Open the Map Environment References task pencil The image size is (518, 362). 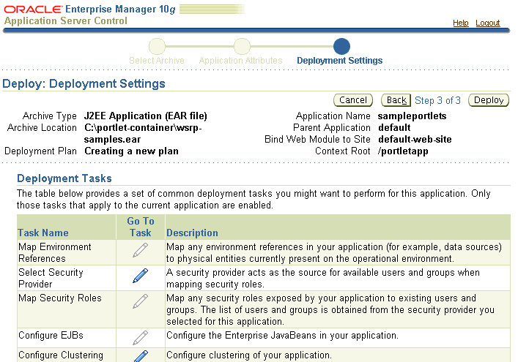pyautogui.click(x=141, y=250)
